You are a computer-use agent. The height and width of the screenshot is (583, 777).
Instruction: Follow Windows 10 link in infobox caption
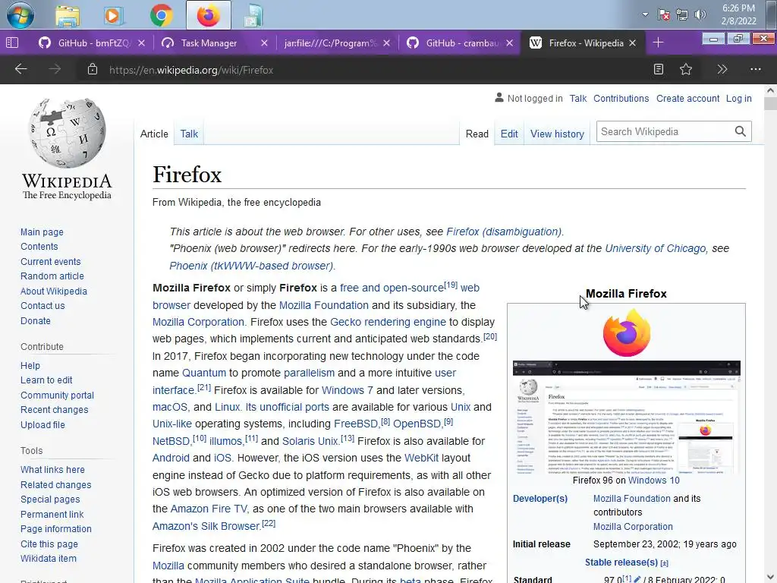[x=654, y=481]
